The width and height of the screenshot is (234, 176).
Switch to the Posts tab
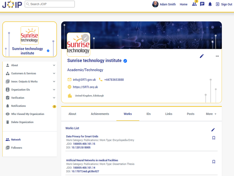[191, 114]
